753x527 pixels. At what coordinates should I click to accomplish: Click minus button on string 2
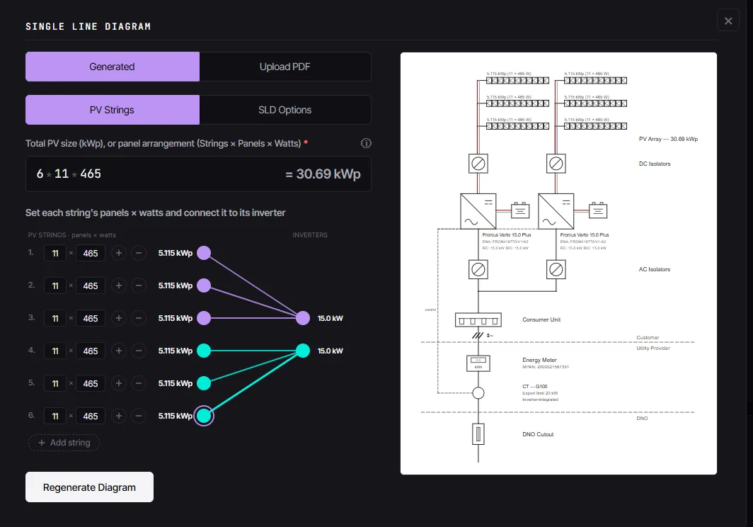(x=139, y=285)
